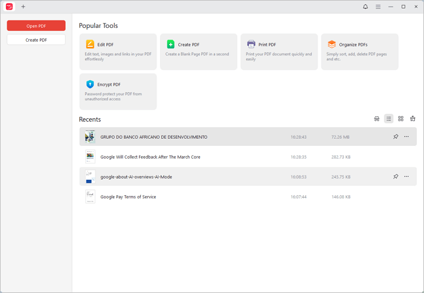Open thumbnail of google-about-AI-overviews-AI-Mode file
This screenshot has width=424, height=293.
point(90,177)
